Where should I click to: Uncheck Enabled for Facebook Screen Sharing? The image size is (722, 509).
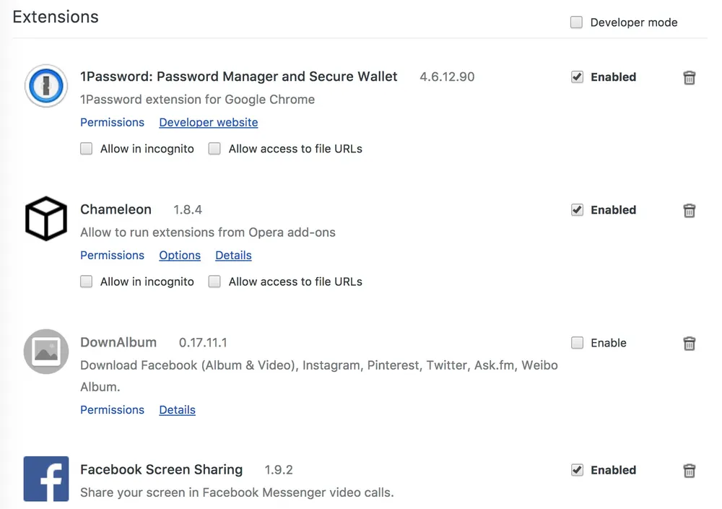(577, 470)
